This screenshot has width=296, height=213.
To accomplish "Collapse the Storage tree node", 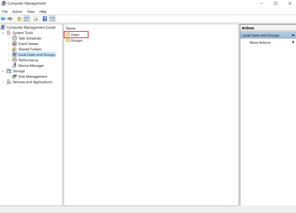I will click(x=3, y=71).
